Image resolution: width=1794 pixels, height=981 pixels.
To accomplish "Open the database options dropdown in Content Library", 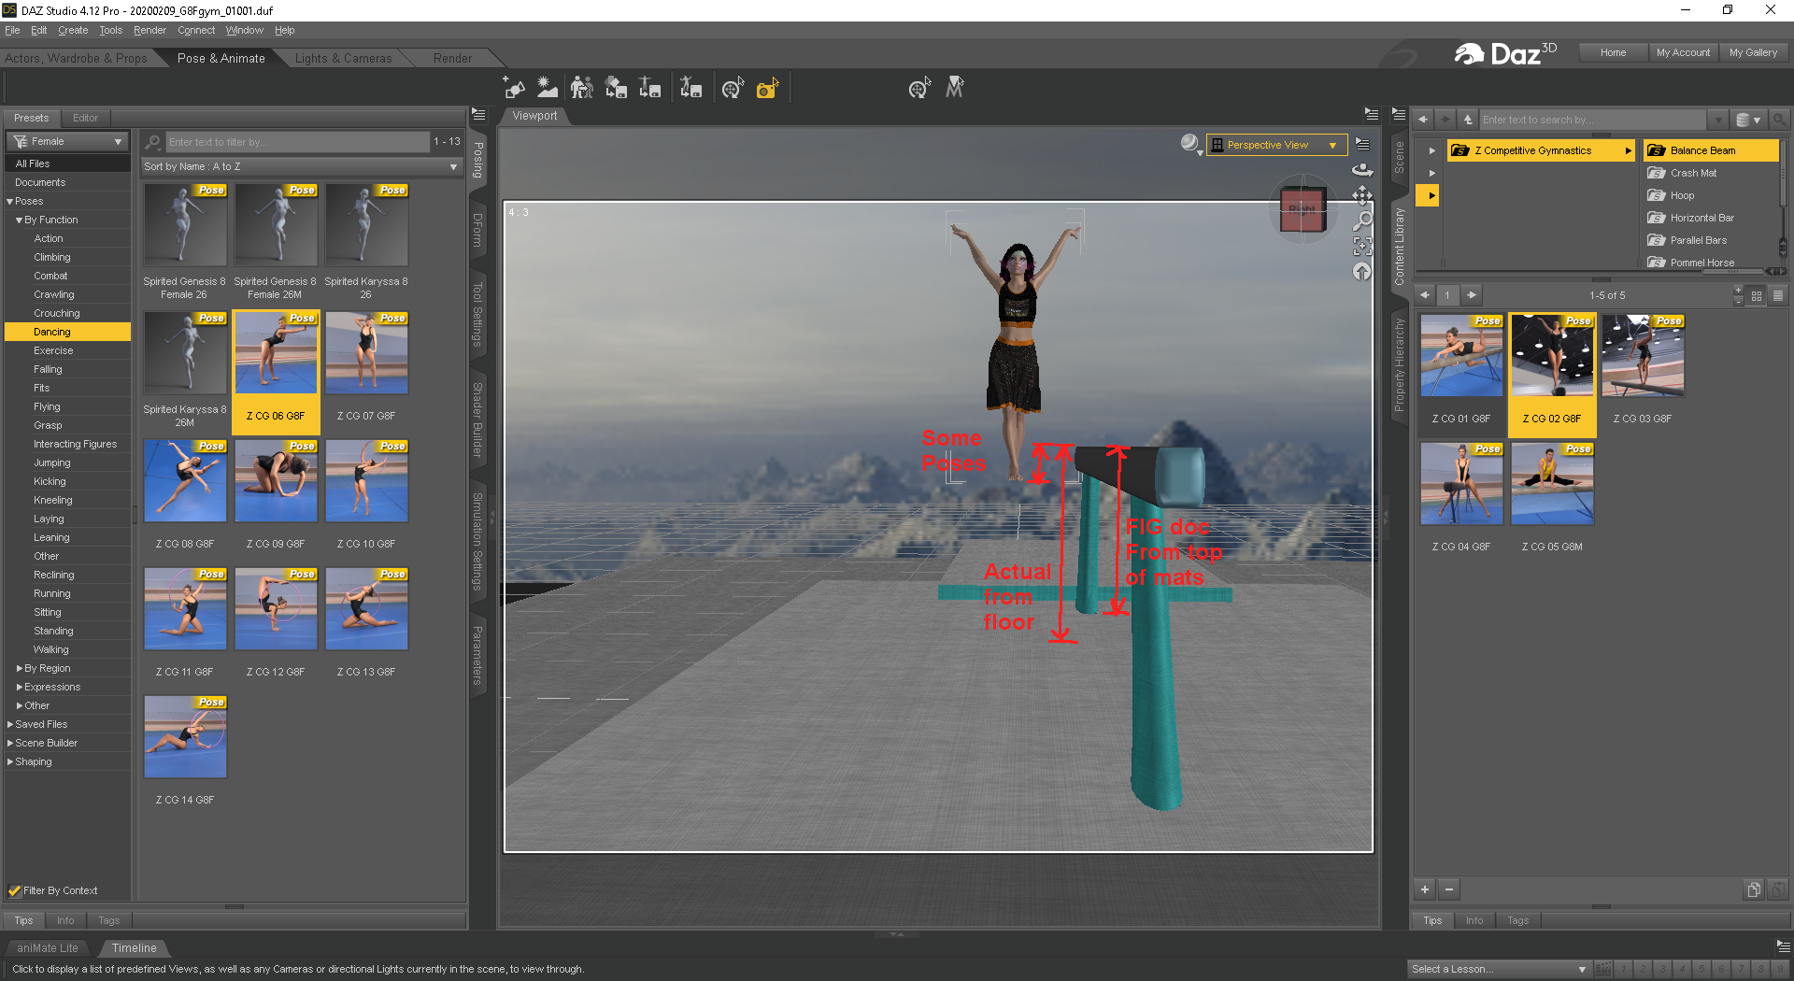I will pyautogui.click(x=1748, y=120).
